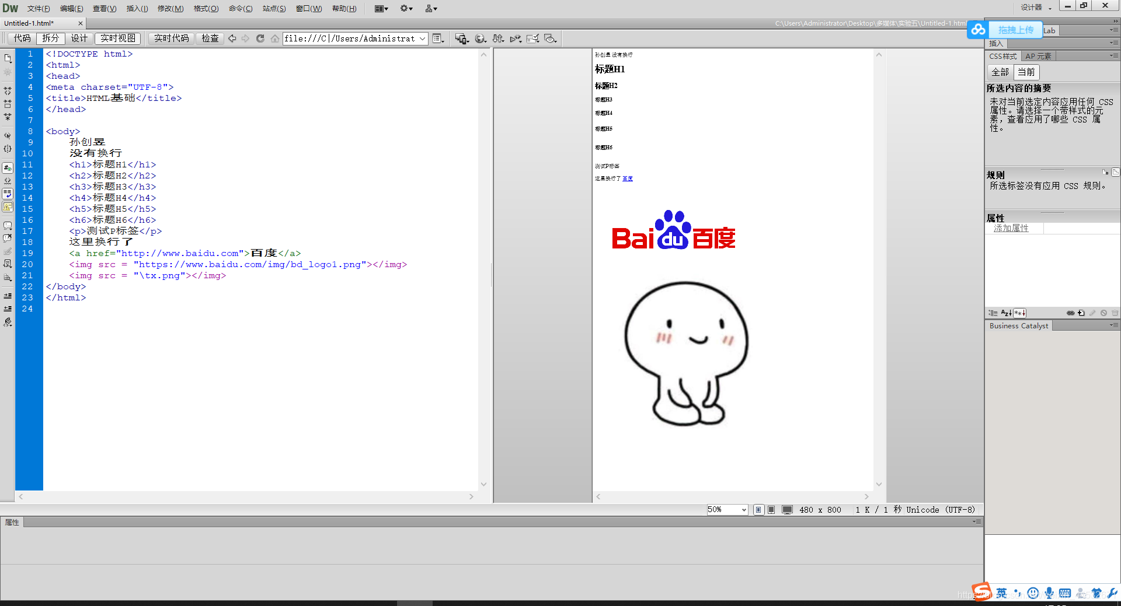Open the site management dropdown icon

coord(431,8)
